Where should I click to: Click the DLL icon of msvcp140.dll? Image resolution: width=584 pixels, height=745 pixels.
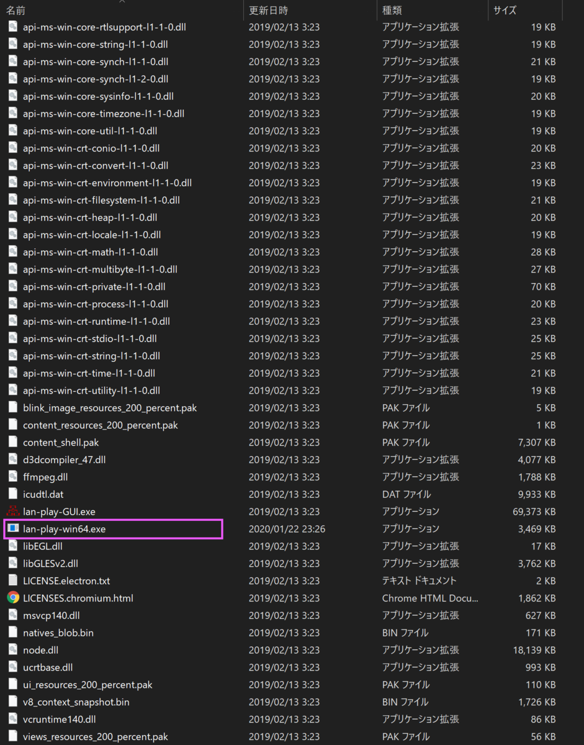point(13,615)
